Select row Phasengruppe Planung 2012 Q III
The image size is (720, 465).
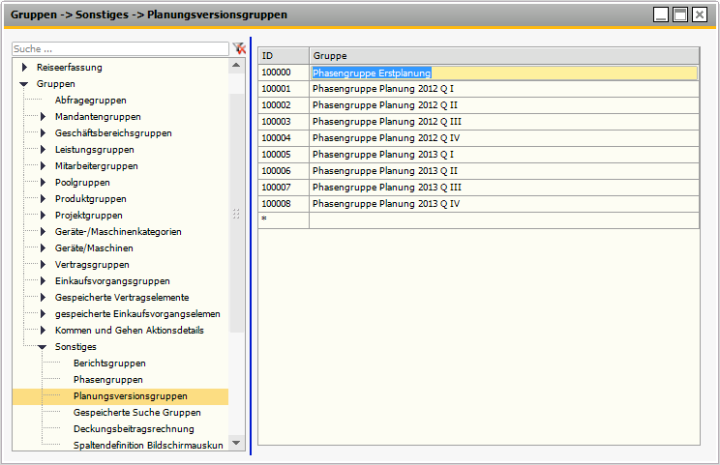(x=387, y=122)
